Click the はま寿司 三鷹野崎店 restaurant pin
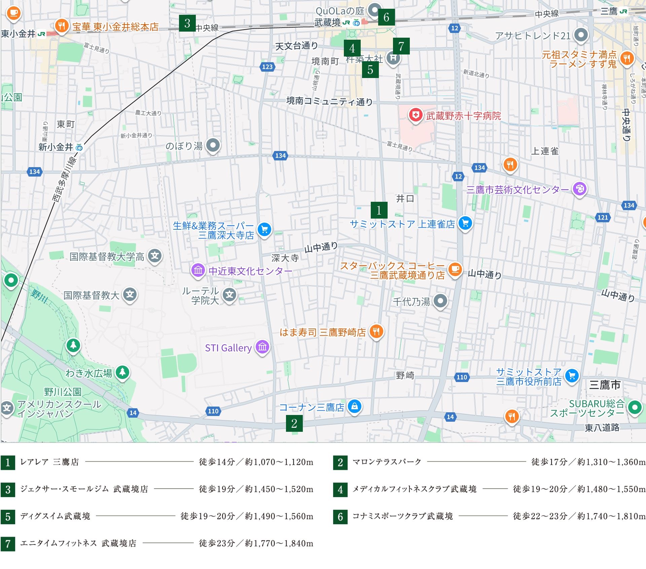The height and width of the screenshot is (569, 646). pyautogui.click(x=376, y=332)
